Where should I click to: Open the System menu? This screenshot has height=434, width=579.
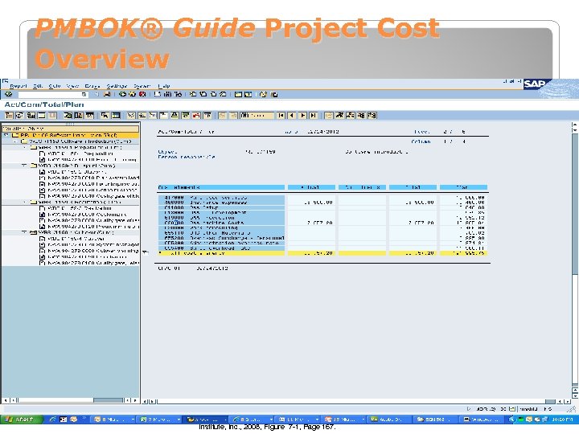coord(142,86)
